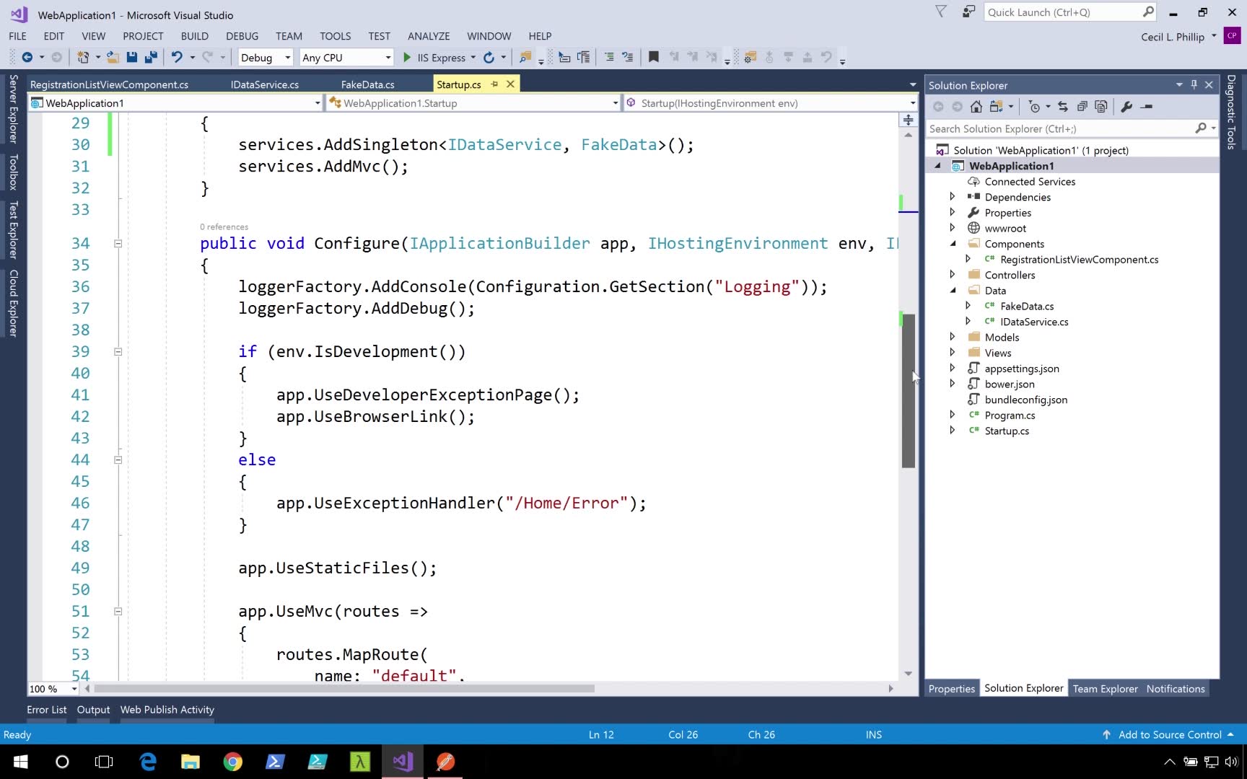Open the DEBUG menu
1247x779 pixels.
[242, 36]
